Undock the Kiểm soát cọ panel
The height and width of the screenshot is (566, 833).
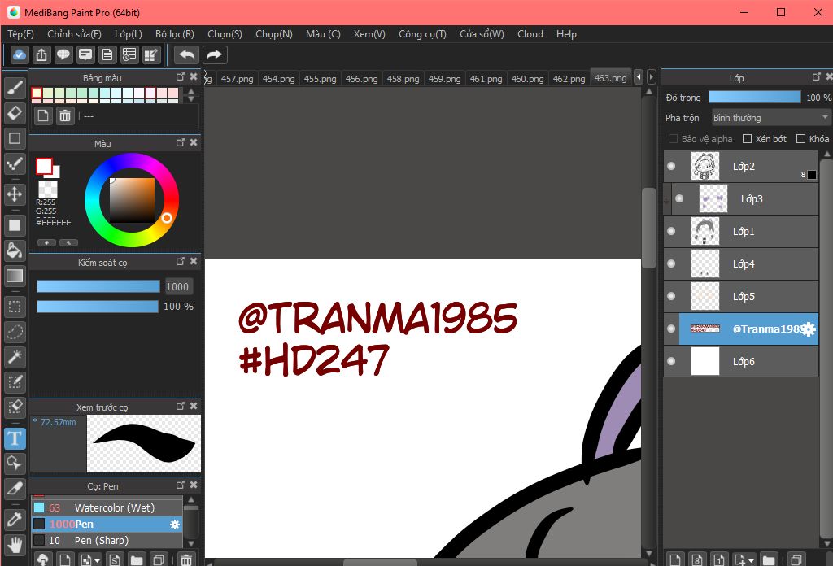point(180,262)
